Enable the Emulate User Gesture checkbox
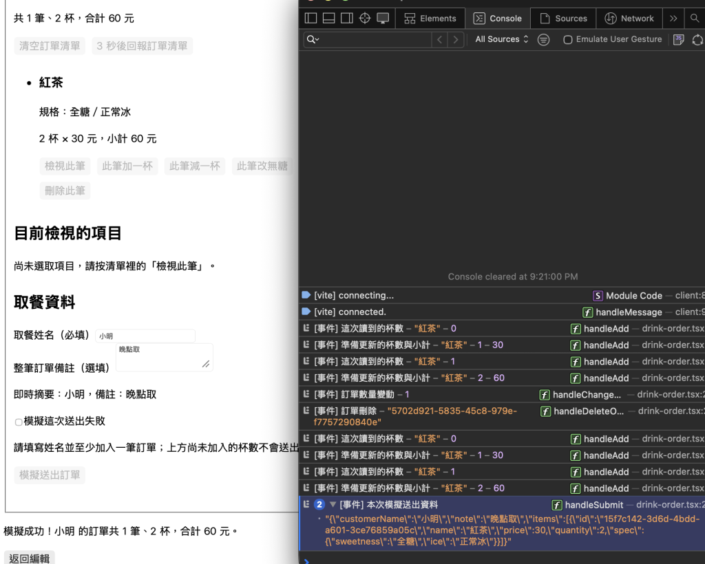The image size is (705, 564). (x=567, y=39)
